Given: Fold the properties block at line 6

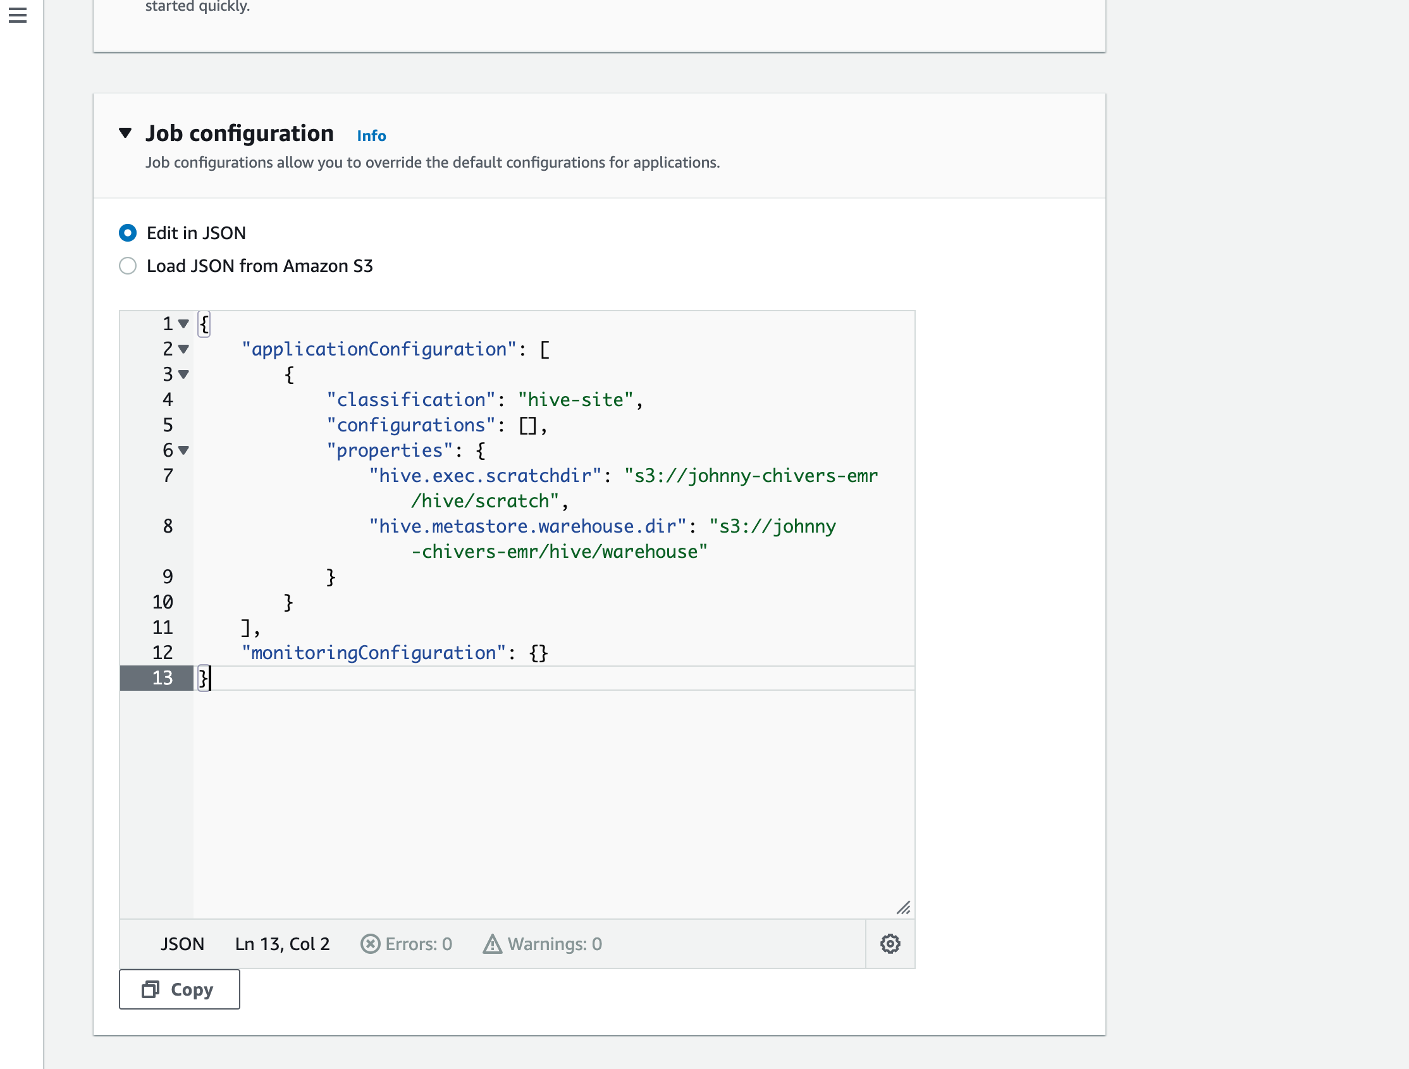Looking at the screenshot, I should (x=183, y=450).
